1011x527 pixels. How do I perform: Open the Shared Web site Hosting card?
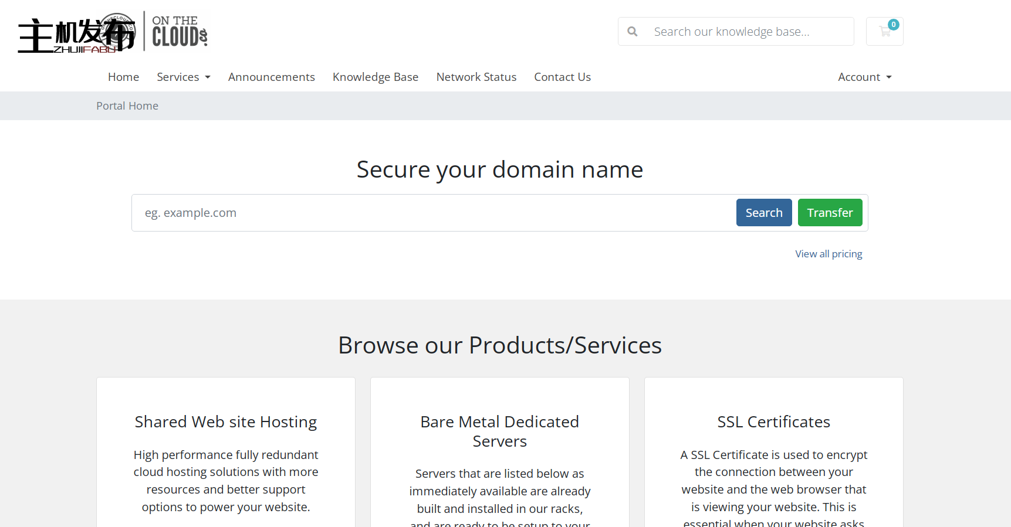(x=226, y=422)
